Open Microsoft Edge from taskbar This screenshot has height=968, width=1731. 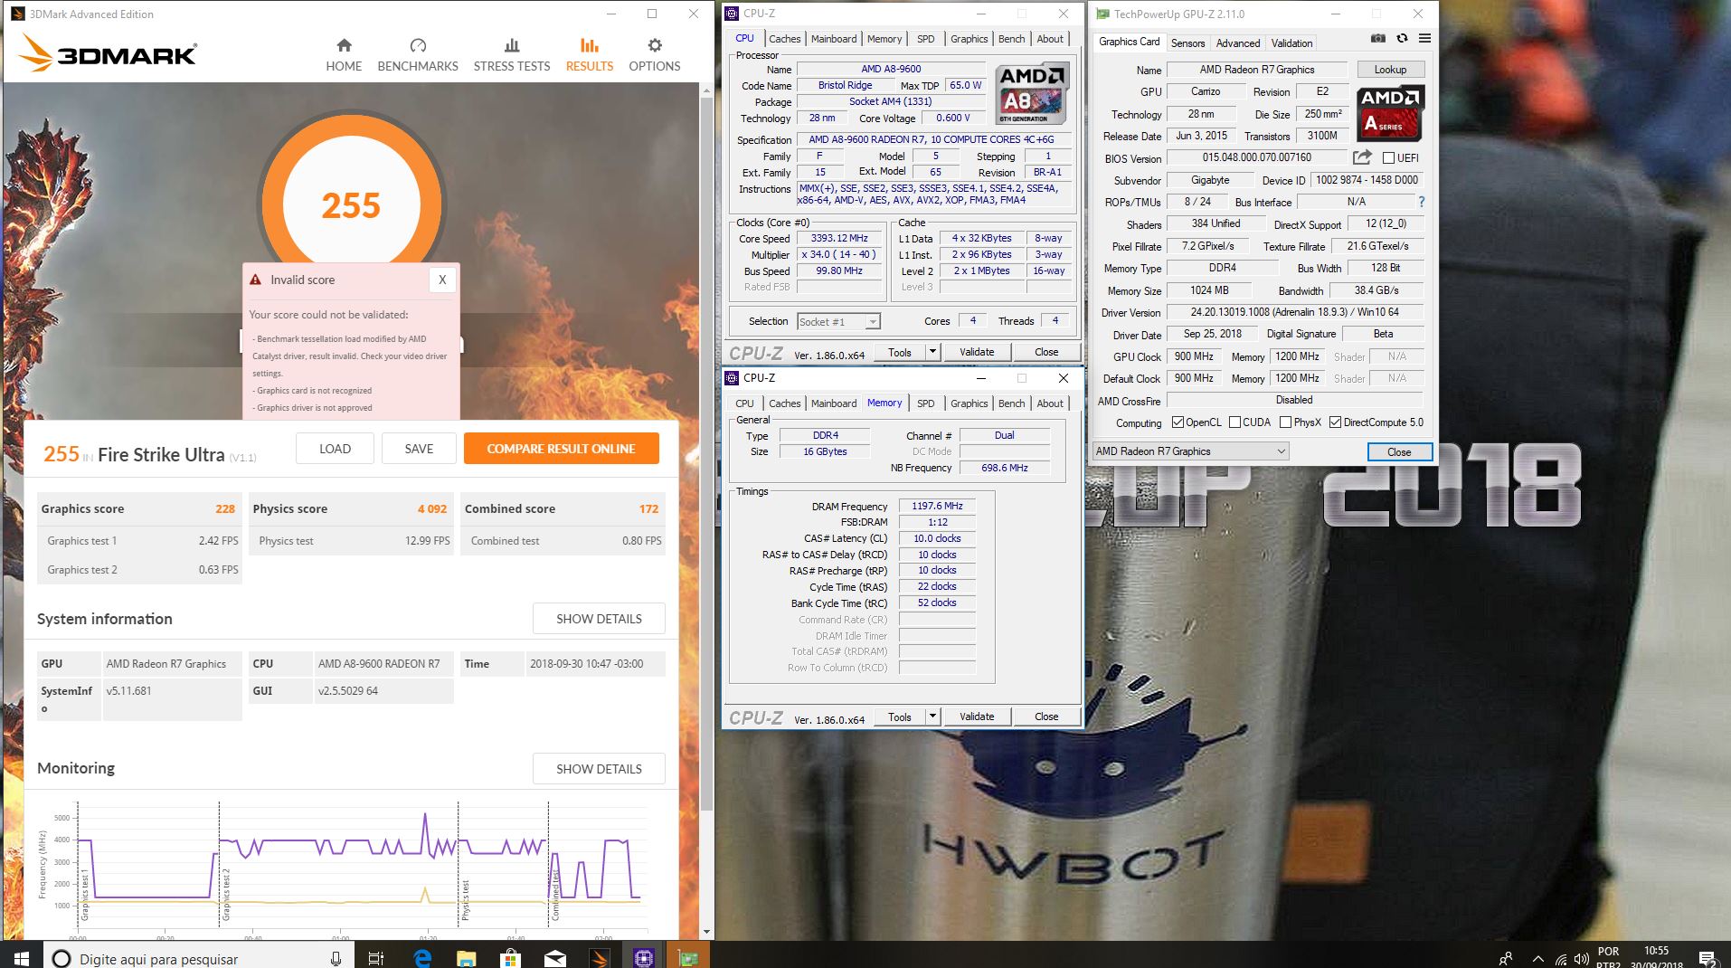click(x=422, y=957)
